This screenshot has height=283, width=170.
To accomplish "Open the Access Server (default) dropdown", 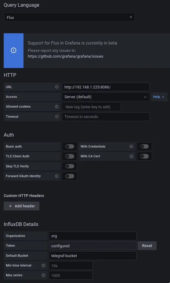I will click(x=106, y=97).
